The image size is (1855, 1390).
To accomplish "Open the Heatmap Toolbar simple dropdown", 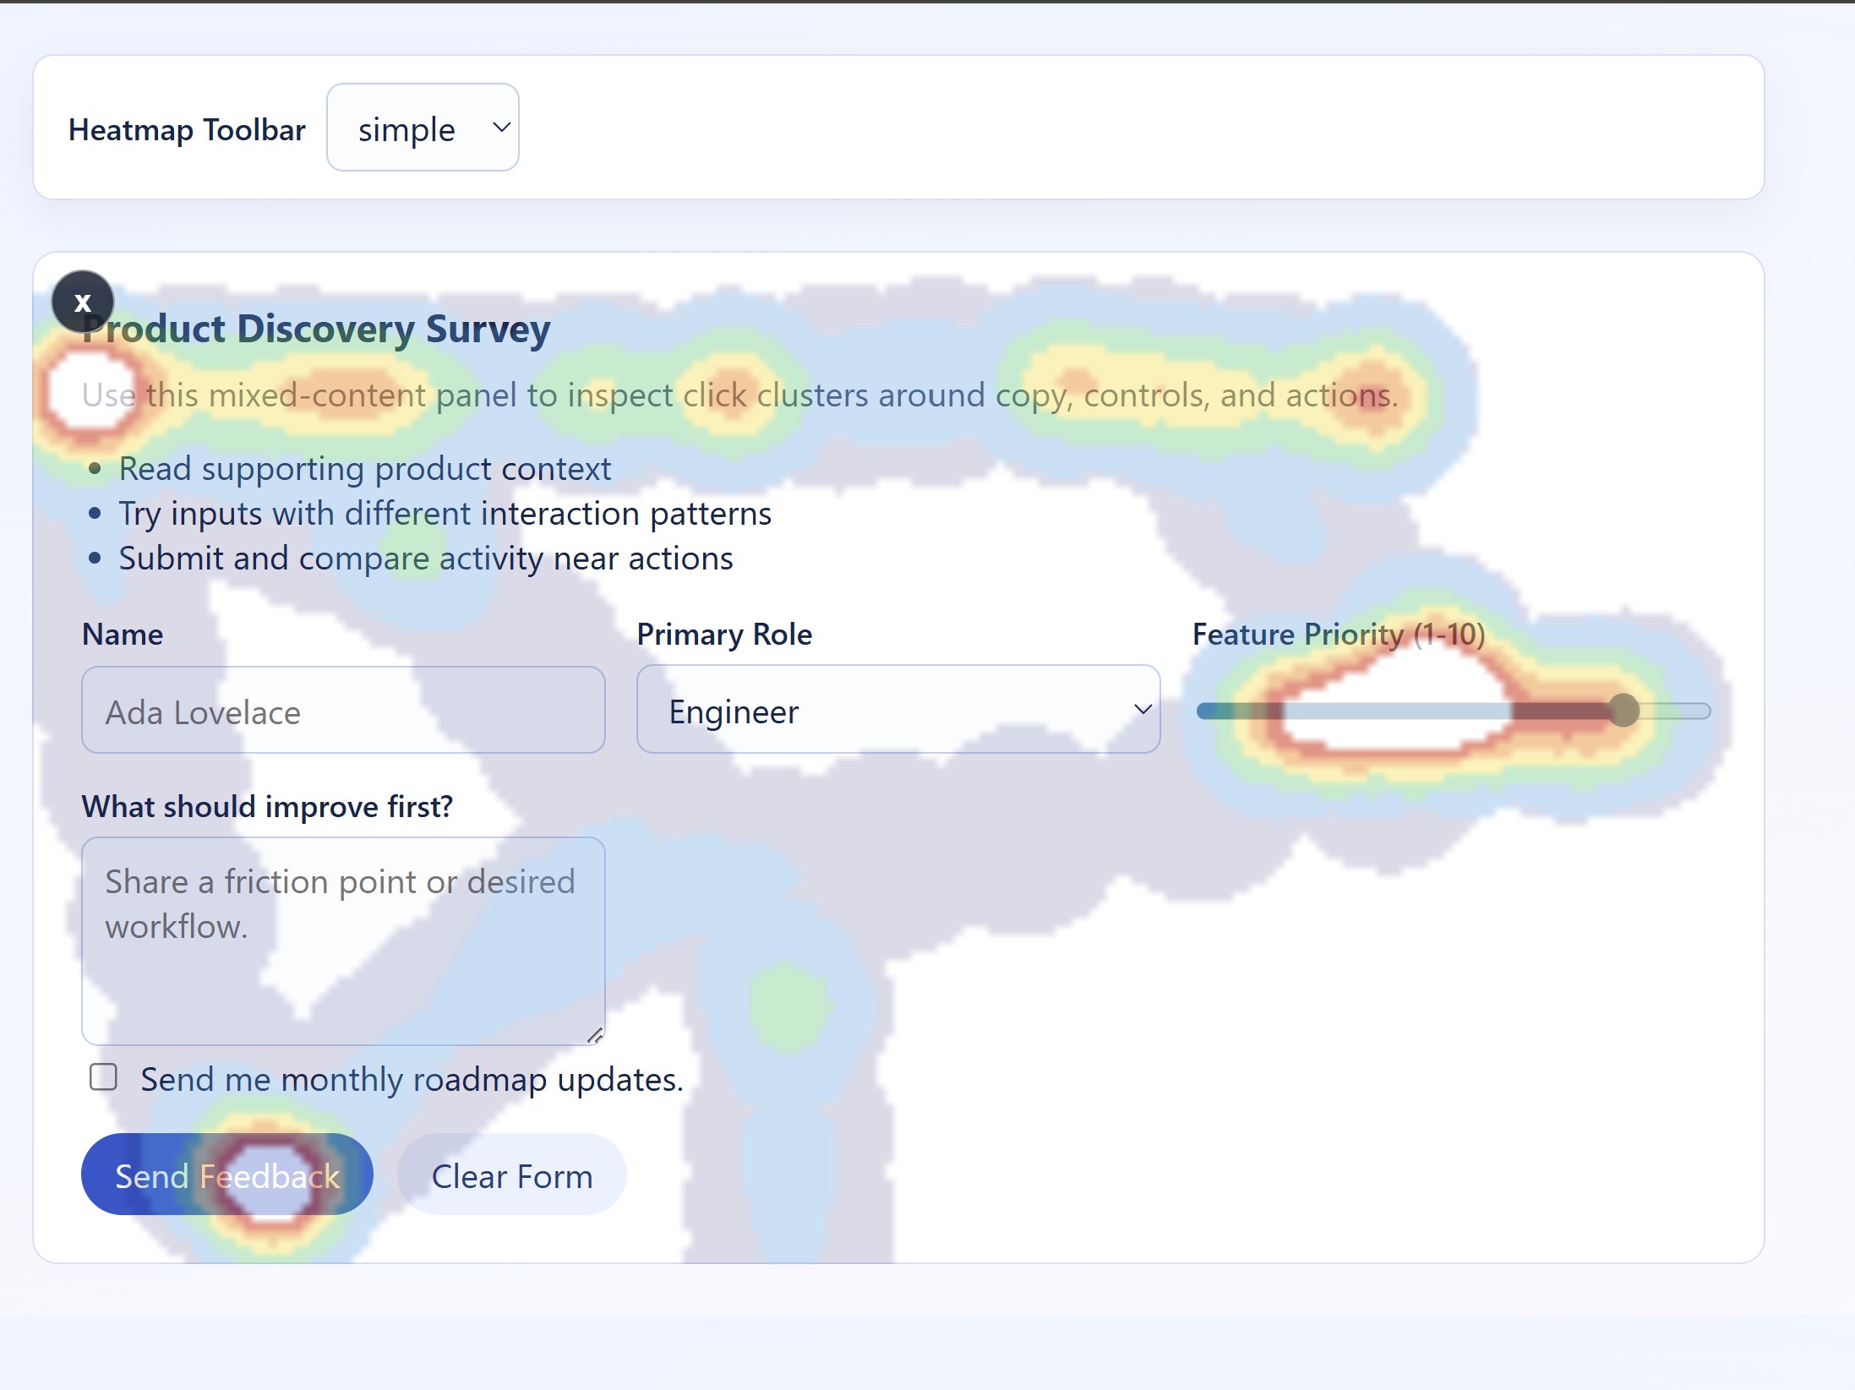I will tap(407, 128).
